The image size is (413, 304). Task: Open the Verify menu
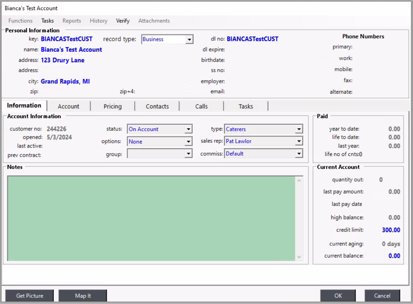(123, 21)
